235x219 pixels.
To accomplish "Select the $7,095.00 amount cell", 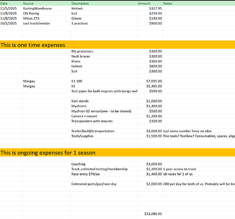I will [x=150, y=81].
